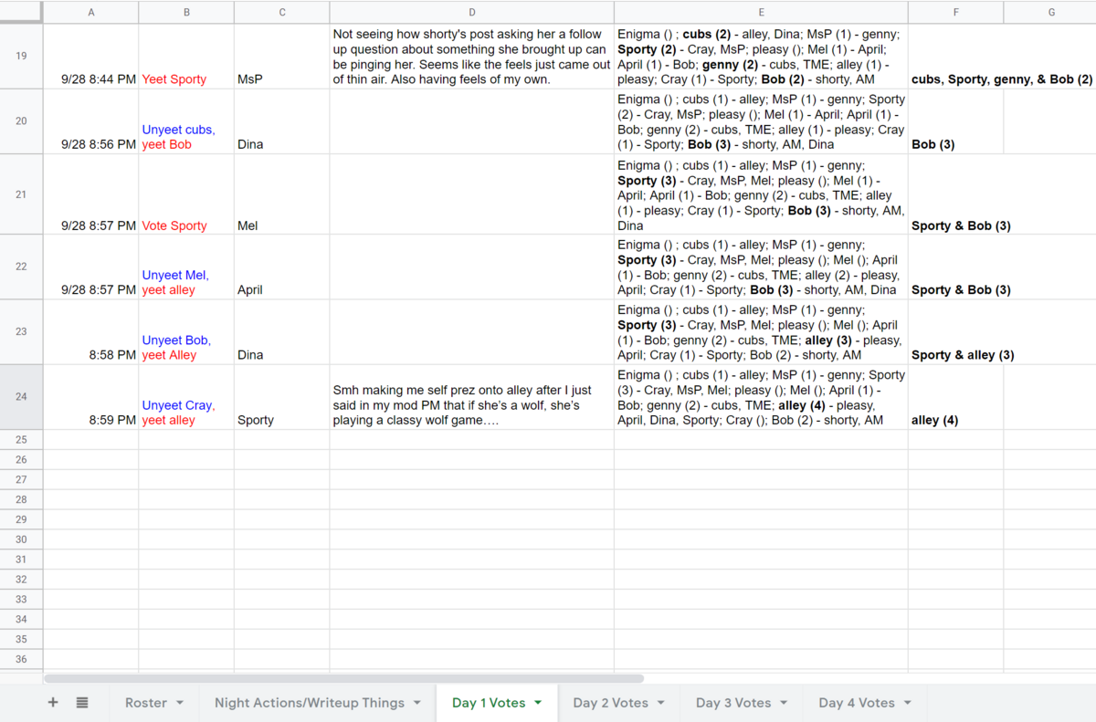Open Night Actions/Writeup Things tab
Viewport: 1096px width, 722px height.
[x=310, y=703]
